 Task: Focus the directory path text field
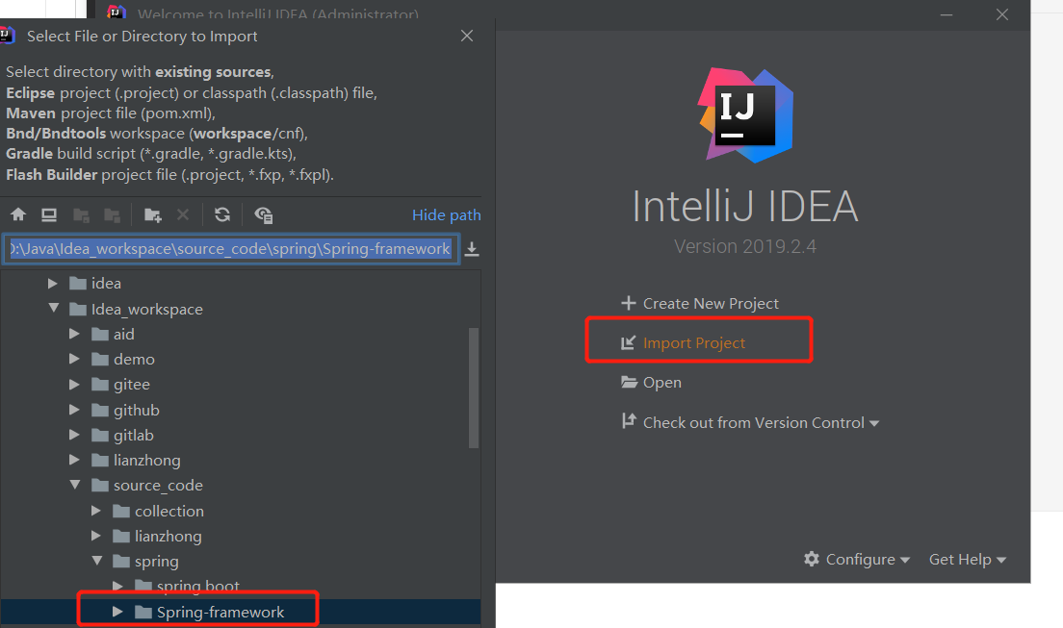230,249
